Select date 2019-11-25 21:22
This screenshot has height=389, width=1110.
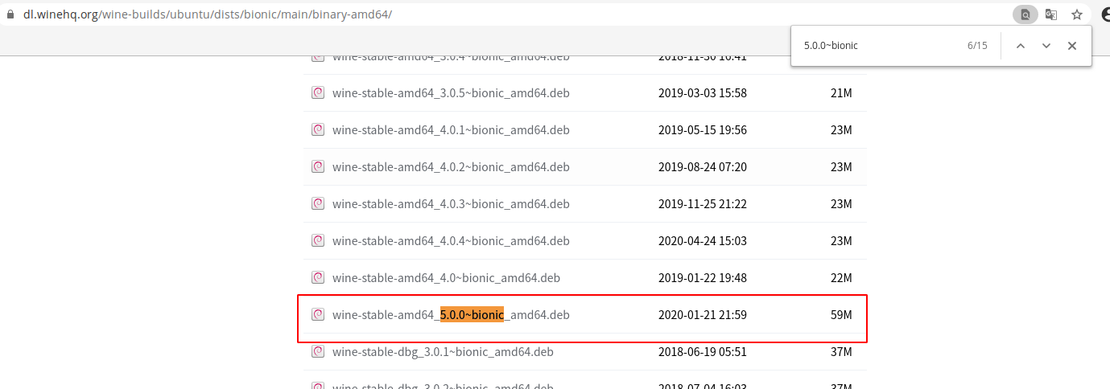(703, 204)
